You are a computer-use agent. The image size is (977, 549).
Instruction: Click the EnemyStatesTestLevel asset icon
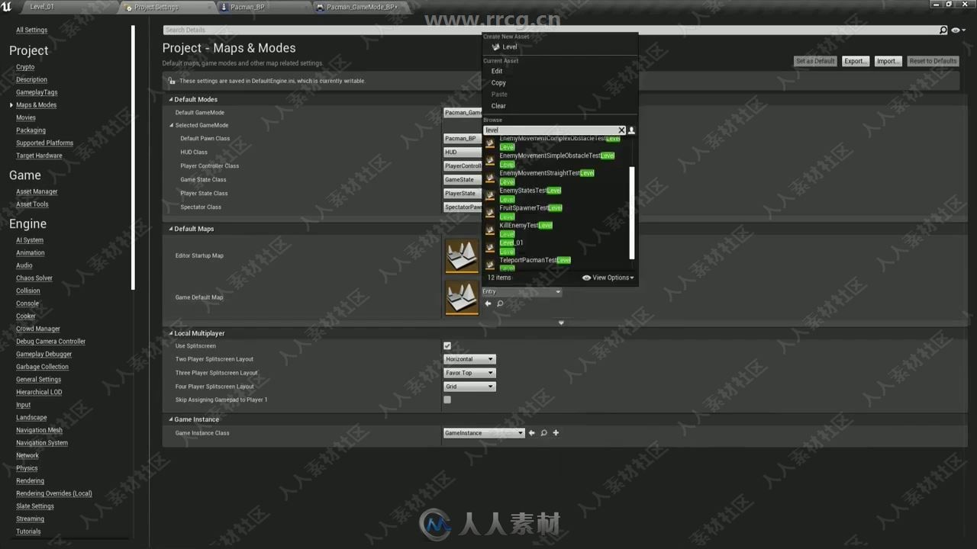pos(490,195)
